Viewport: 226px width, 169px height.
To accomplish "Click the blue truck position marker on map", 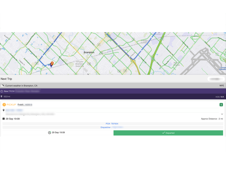I will pos(51,65).
